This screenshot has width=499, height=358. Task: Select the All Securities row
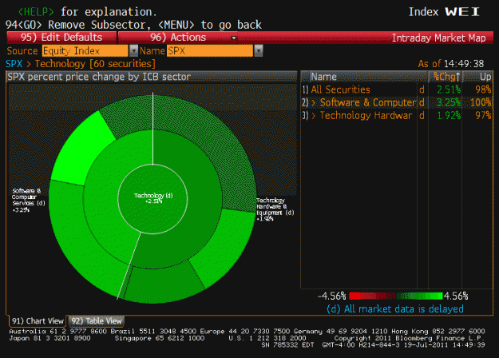coord(397,89)
